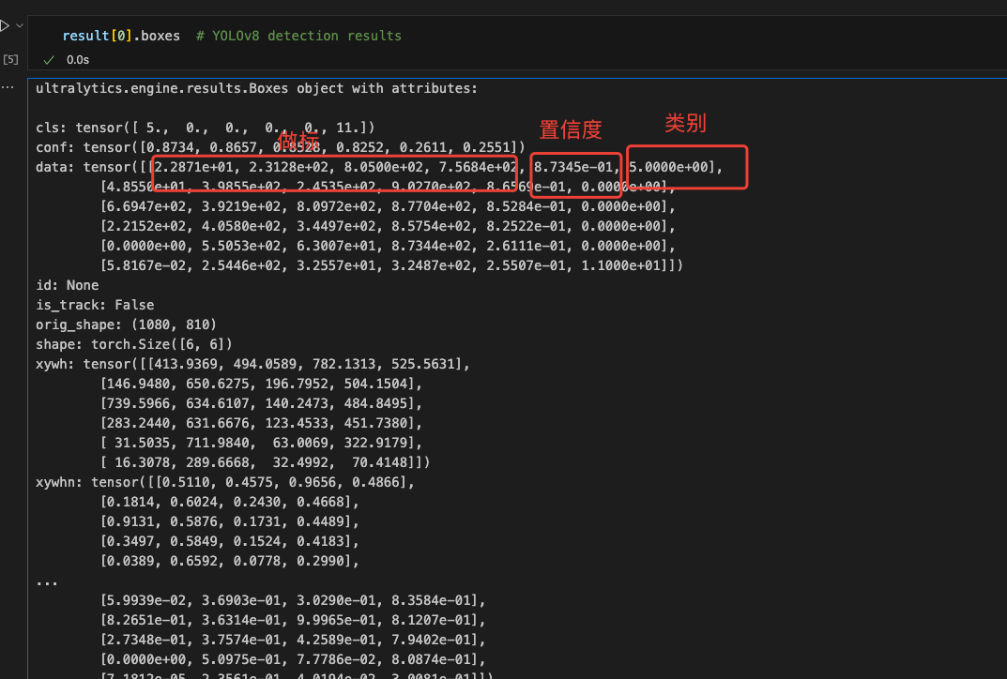The image size is (1007, 679).
Task: Run the result[0].boxes cell
Action: (4, 25)
